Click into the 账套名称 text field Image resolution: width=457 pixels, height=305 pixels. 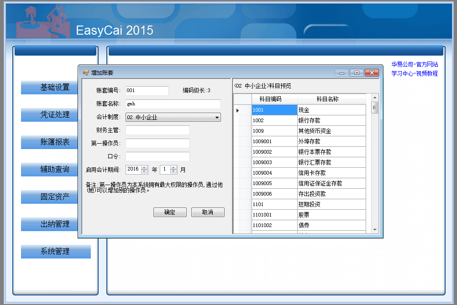[x=173, y=104]
